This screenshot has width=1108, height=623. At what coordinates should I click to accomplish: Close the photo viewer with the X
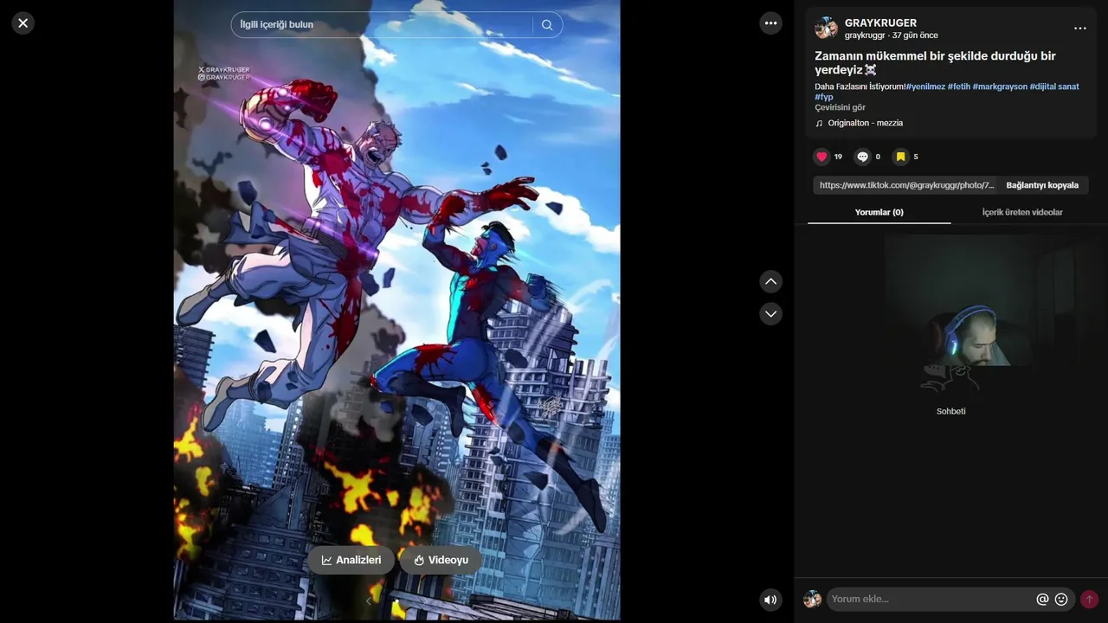(23, 23)
